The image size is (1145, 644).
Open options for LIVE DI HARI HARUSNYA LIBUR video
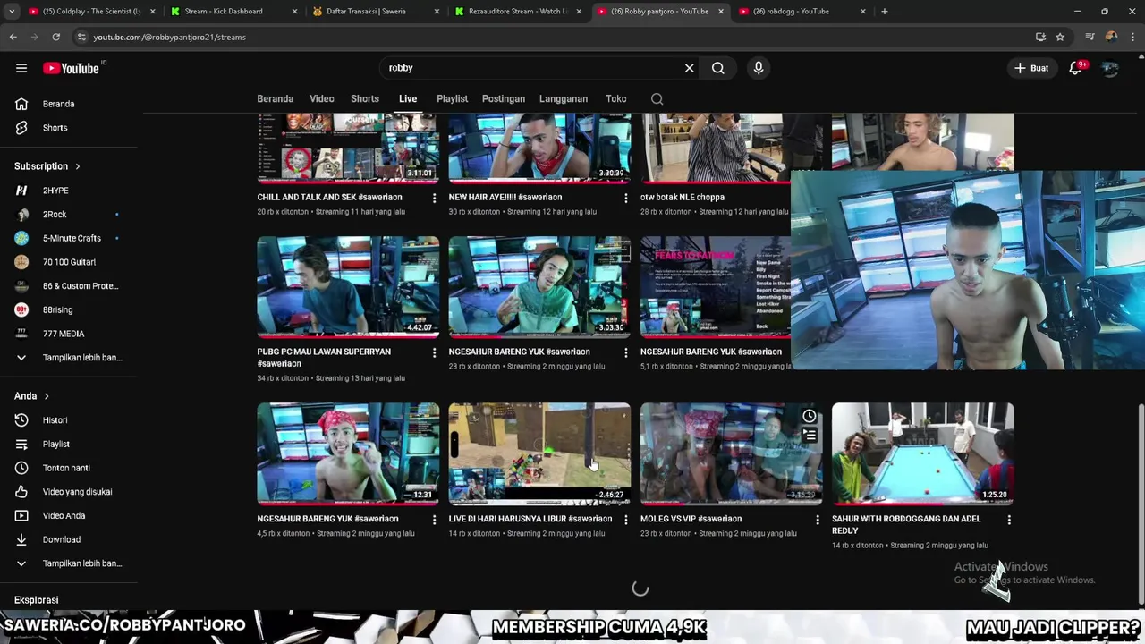625,520
